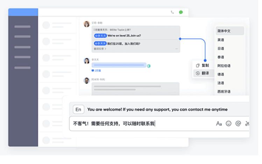
Task: Open the 翻译反馈 link
Action: click(x=100, y=49)
